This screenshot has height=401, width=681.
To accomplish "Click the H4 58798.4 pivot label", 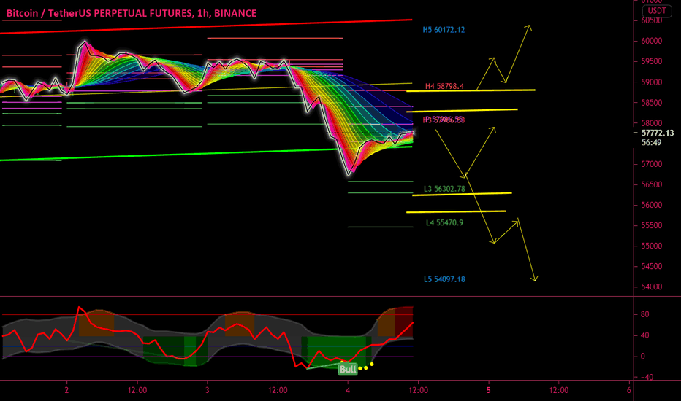I will click(444, 86).
